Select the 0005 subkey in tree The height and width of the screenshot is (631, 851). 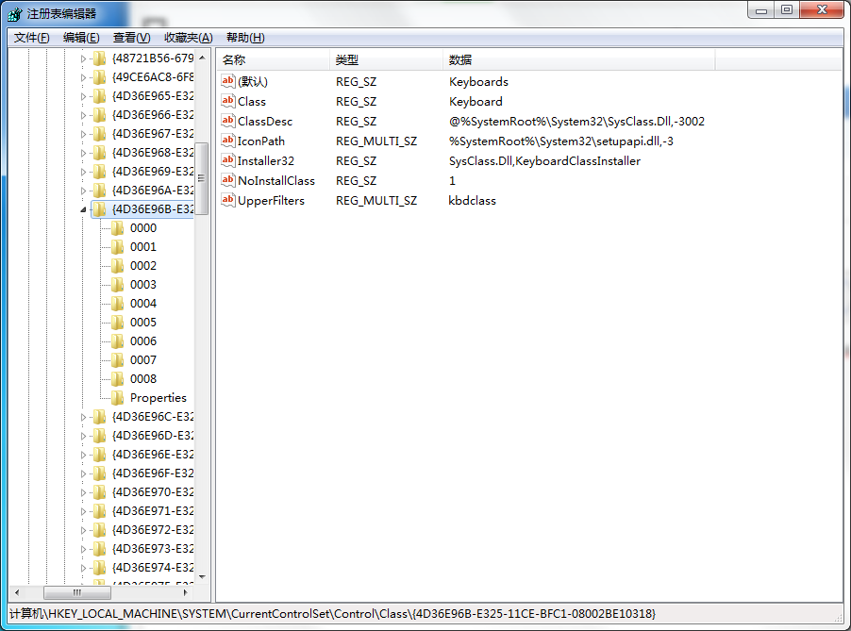point(143,323)
